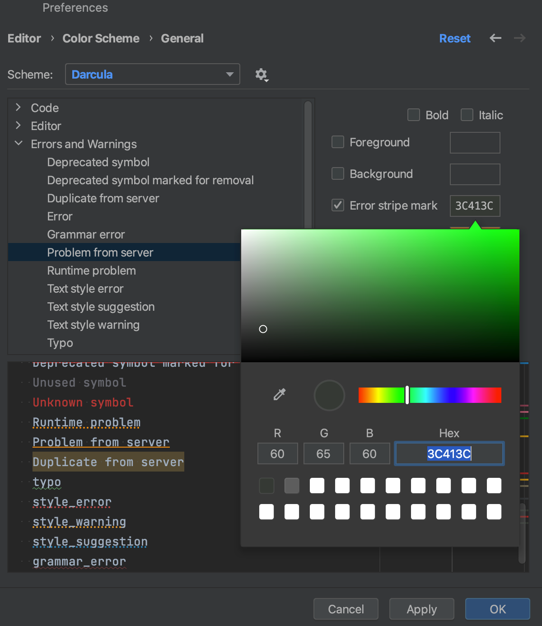
Task: Check the Background color option
Action: point(337,173)
